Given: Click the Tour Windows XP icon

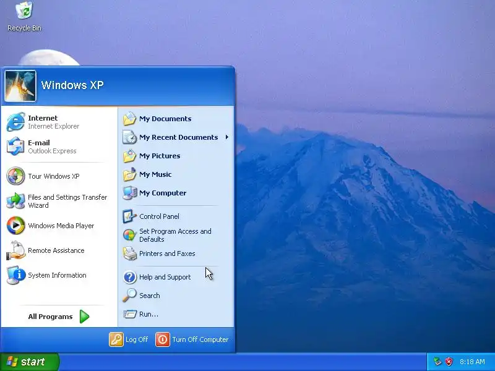Looking at the screenshot, I should click(15, 176).
